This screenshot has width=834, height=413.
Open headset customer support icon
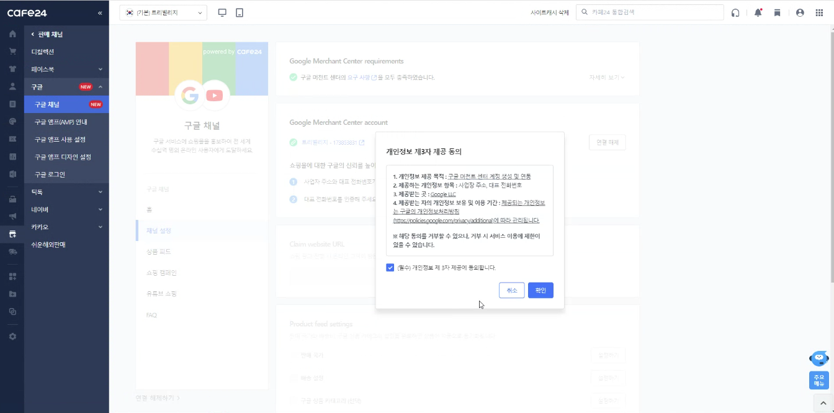coord(735,12)
